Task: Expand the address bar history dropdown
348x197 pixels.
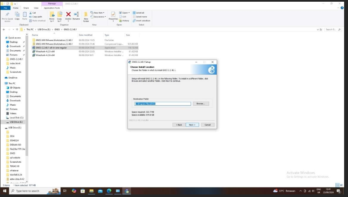Action: 317,30
